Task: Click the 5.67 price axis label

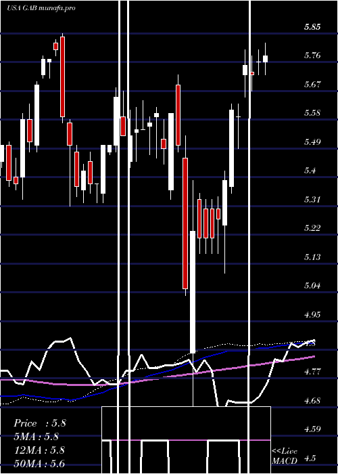Action: click(312, 85)
